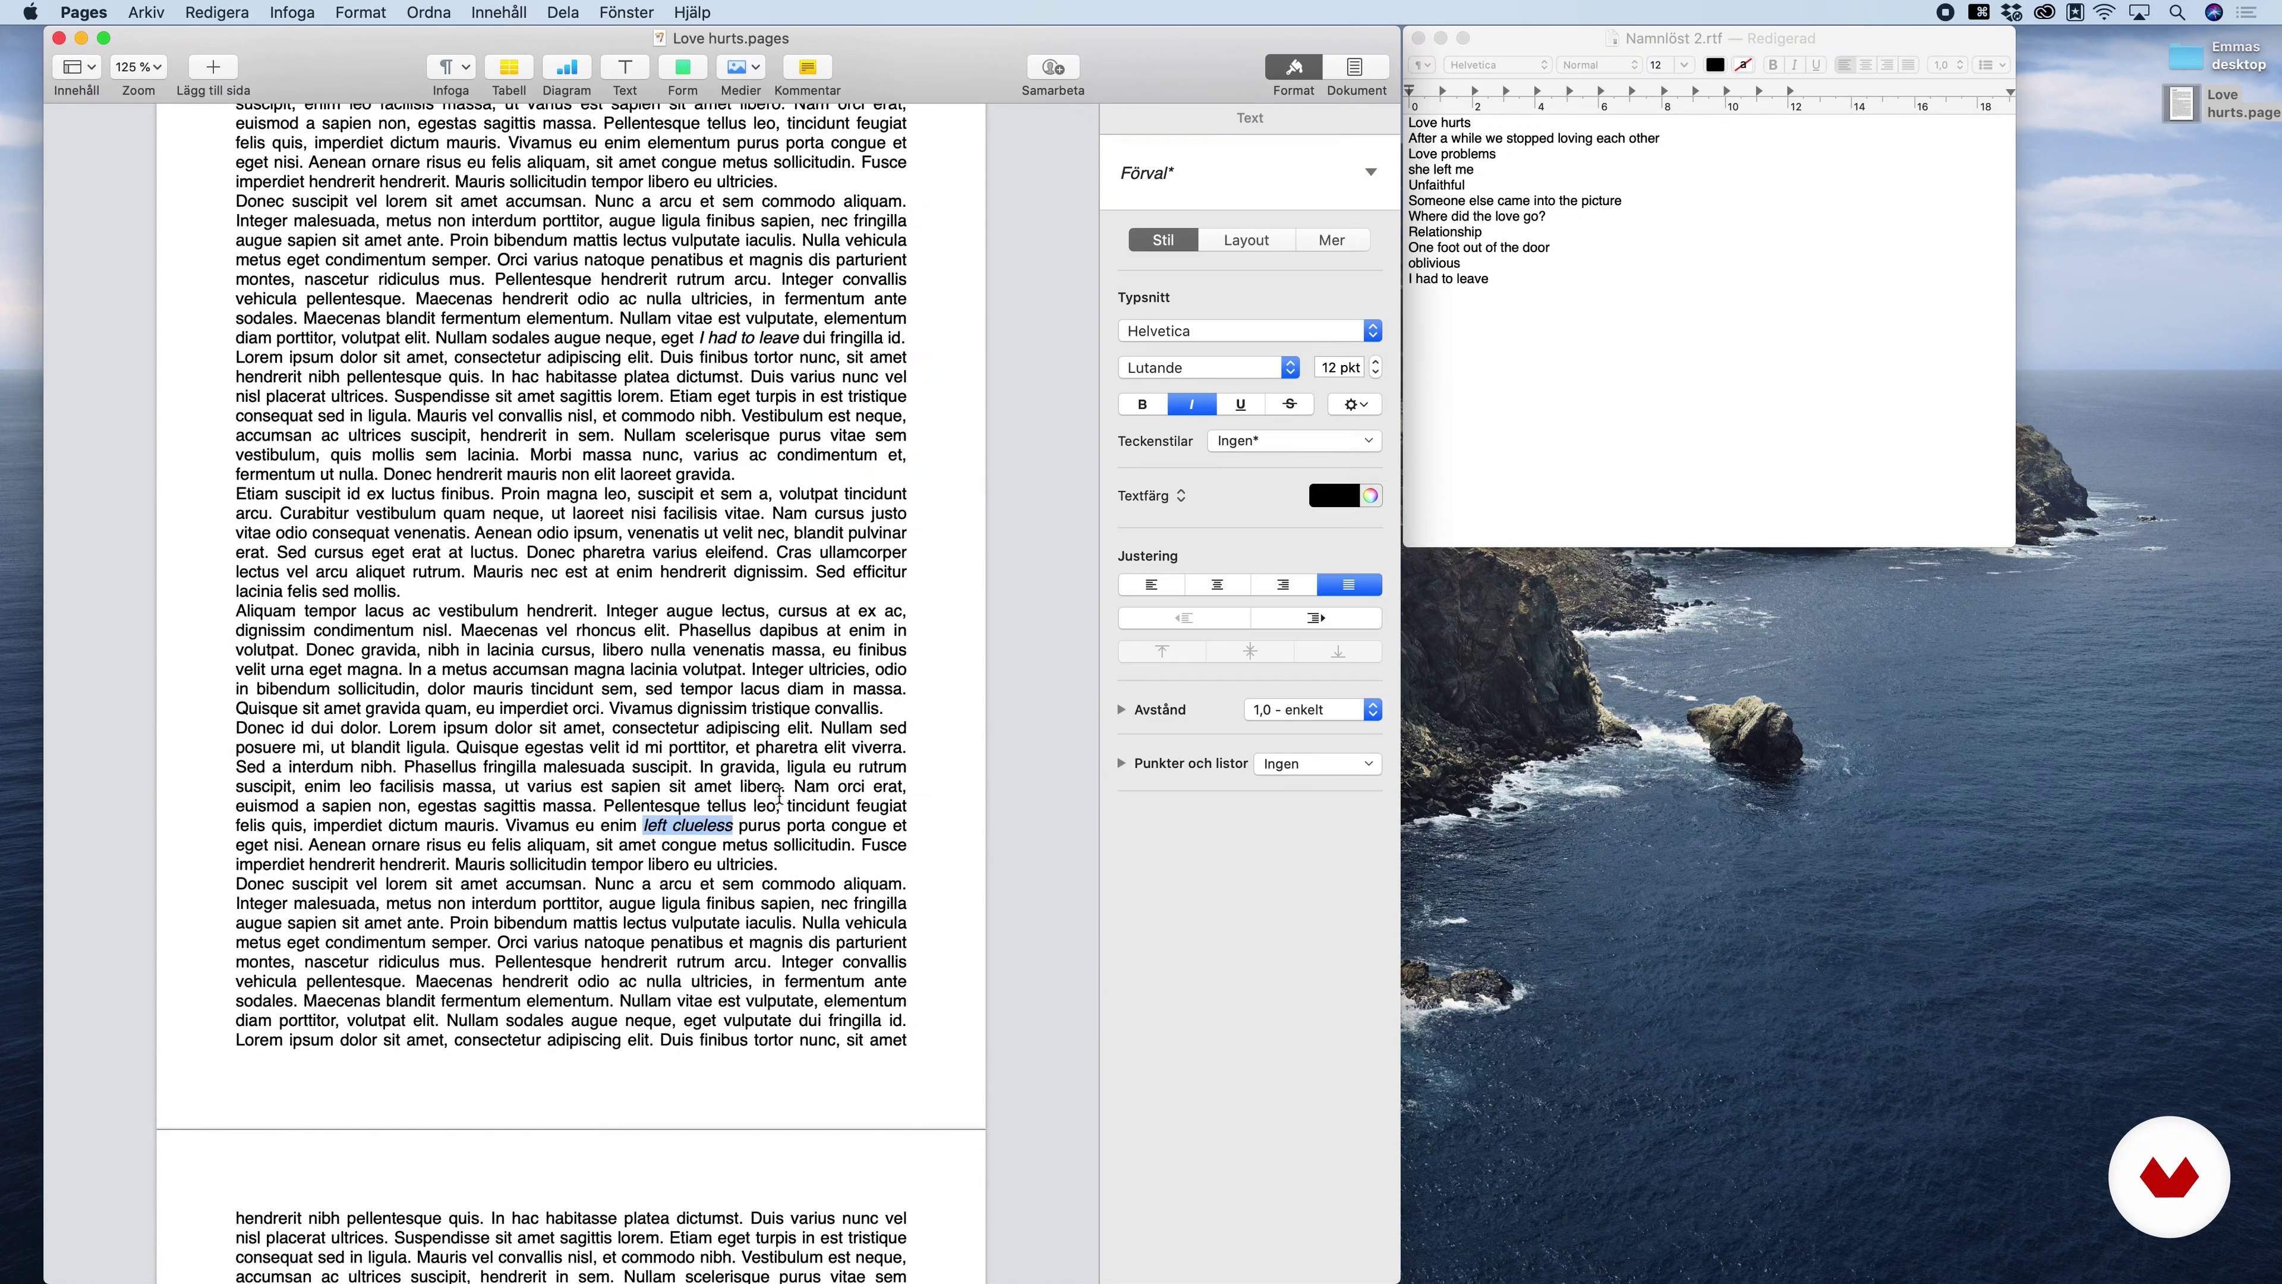Image resolution: width=2282 pixels, height=1284 pixels.
Task: Toggle underline in TextEdit toolbar
Action: (x=1816, y=65)
